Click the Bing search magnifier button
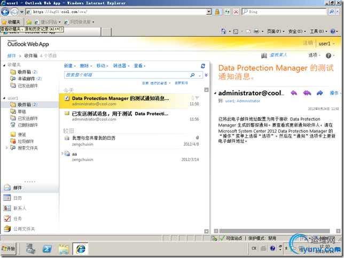This screenshot has height=258, width=344. point(332,12)
